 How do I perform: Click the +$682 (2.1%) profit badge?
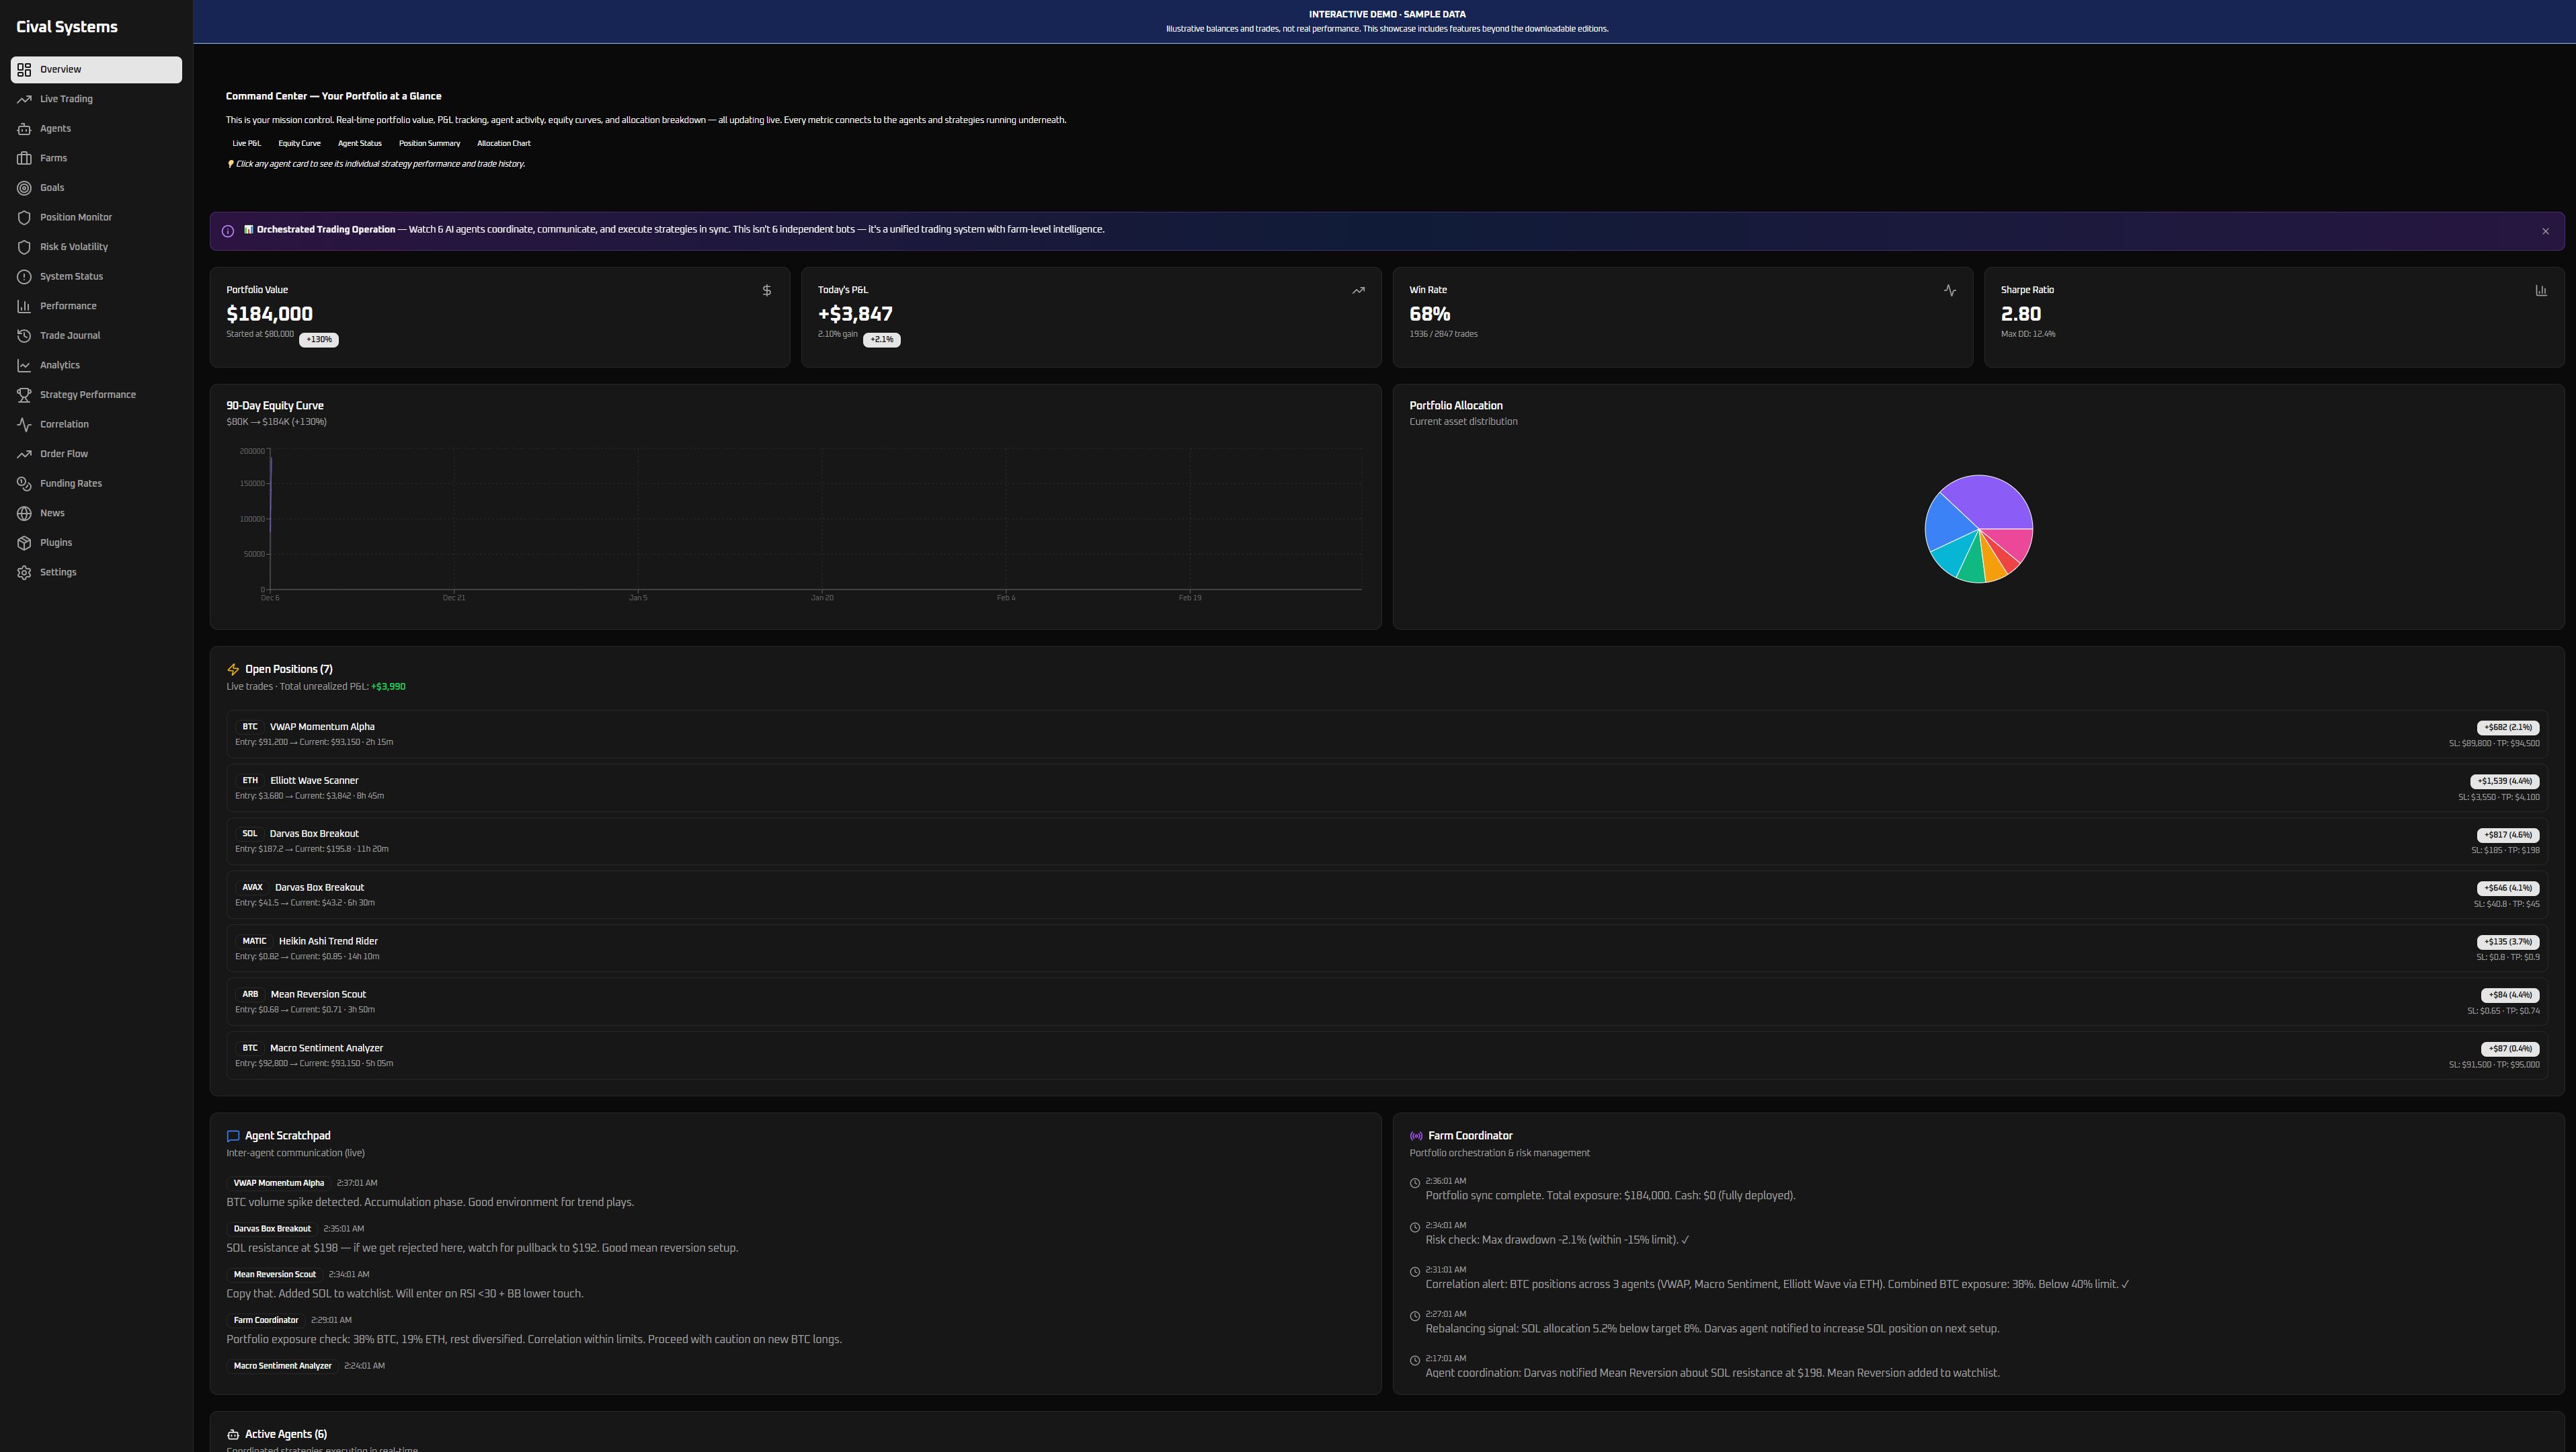(2508, 728)
